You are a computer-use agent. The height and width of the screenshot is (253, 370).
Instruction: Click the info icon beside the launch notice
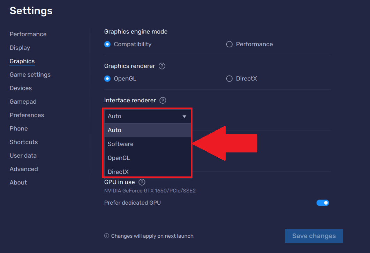pyautogui.click(x=106, y=236)
